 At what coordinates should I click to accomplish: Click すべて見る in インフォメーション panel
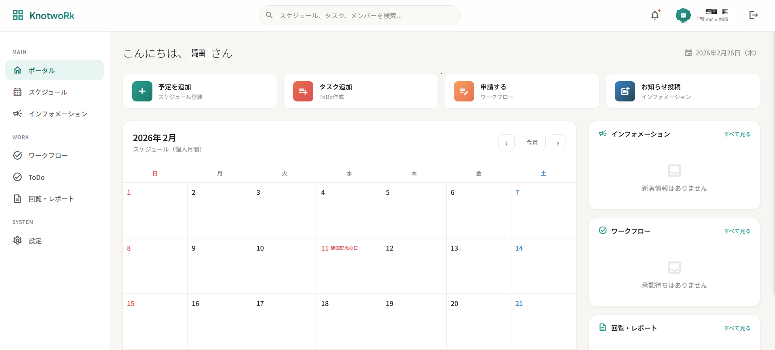pyautogui.click(x=737, y=134)
